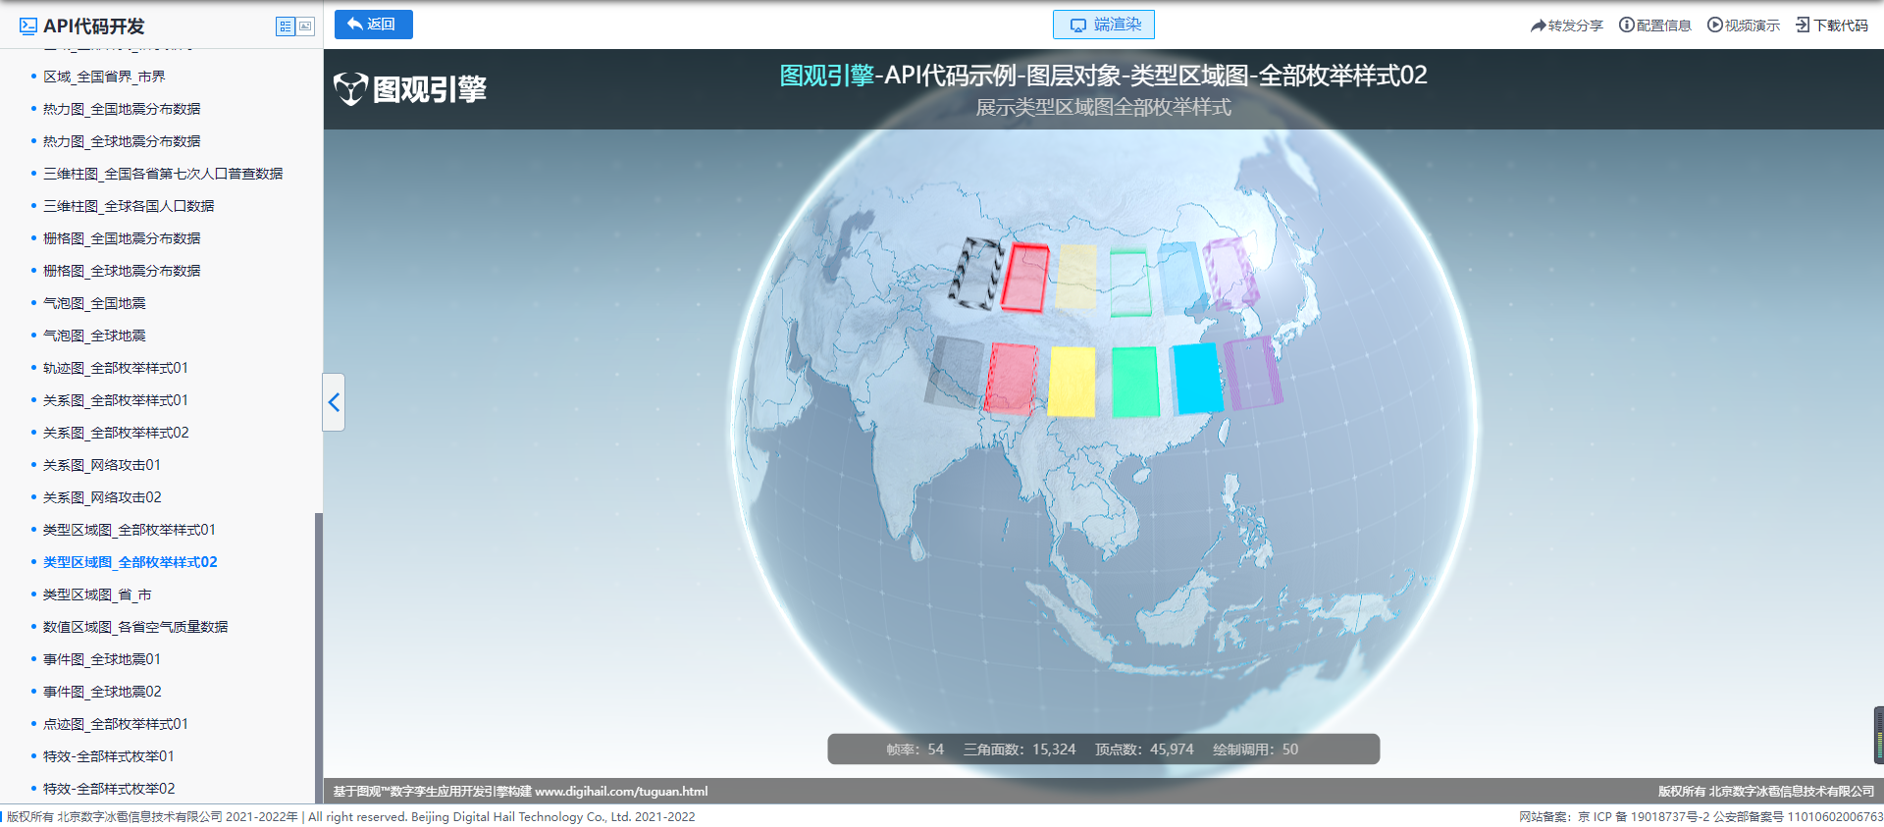Open 三维柱图_全国各省第七次人口普查数据

click(163, 174)
